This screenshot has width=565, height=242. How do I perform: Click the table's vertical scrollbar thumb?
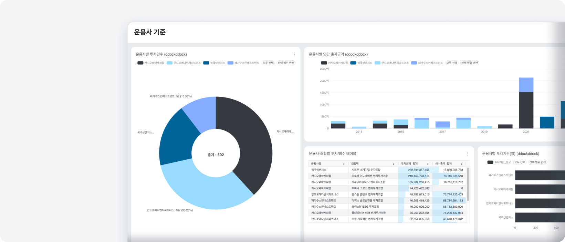click(x=468, y=184)
